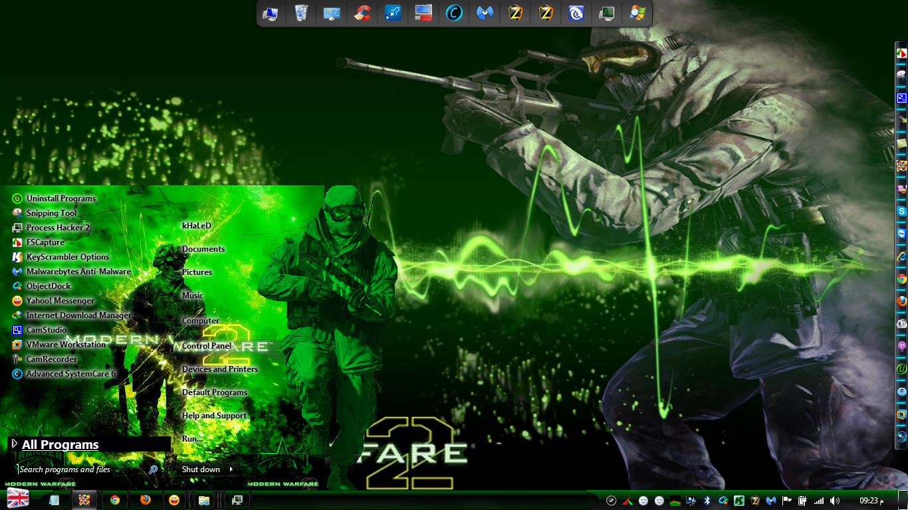The height and width of the screenshot is (510, 908).
Task: Open Advanced SystemCare 6 in Start menu
Action: [64, 374]
